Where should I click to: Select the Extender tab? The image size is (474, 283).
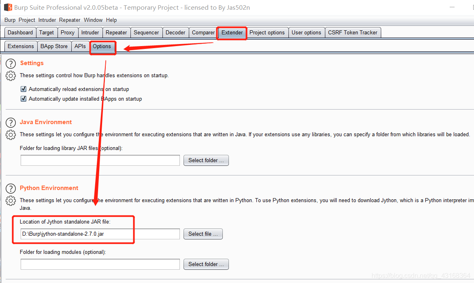pyautogui.click(x=232, y=33)
